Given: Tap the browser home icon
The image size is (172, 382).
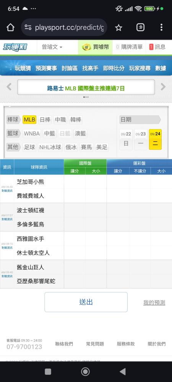Looking at the screenshot, I should pos(10,28).
